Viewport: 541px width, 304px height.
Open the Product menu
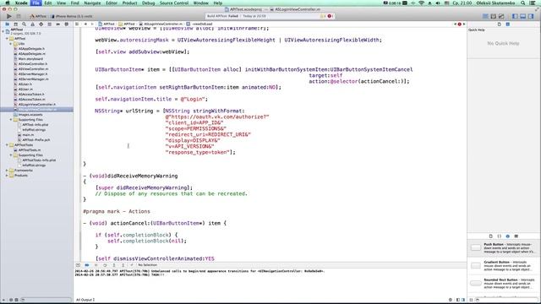(x=129, y=3)
